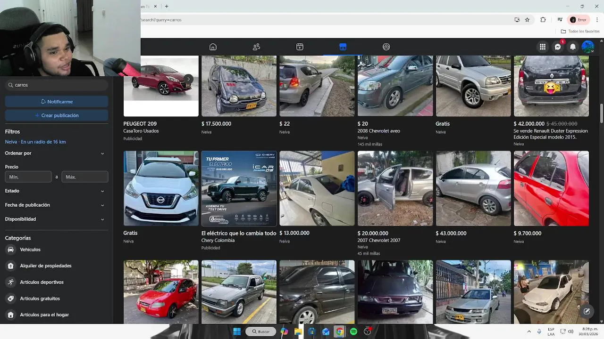Open volume control in system tray
The image size is (604, 339).
coord(570,331)
